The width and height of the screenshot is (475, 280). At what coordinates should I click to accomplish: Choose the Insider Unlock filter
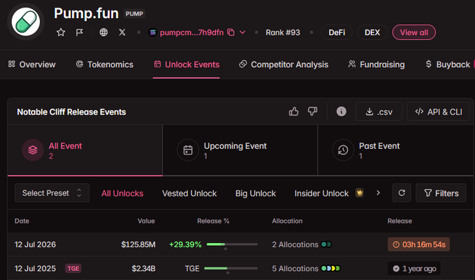tap(321, 193)
